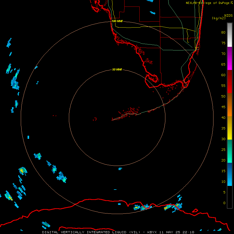
Task: Click the yellow segment of the color bar
Action: [x=230, y=128]
